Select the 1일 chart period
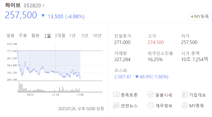The width and height of the screenshot is (212, 117). pyautogui.click(x=47, y=36)
